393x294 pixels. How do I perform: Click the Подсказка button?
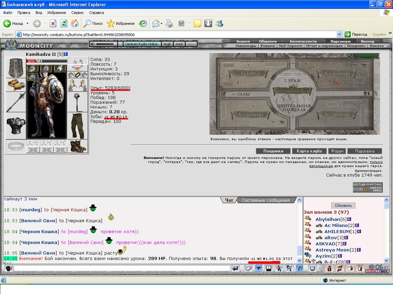(365, 151)
